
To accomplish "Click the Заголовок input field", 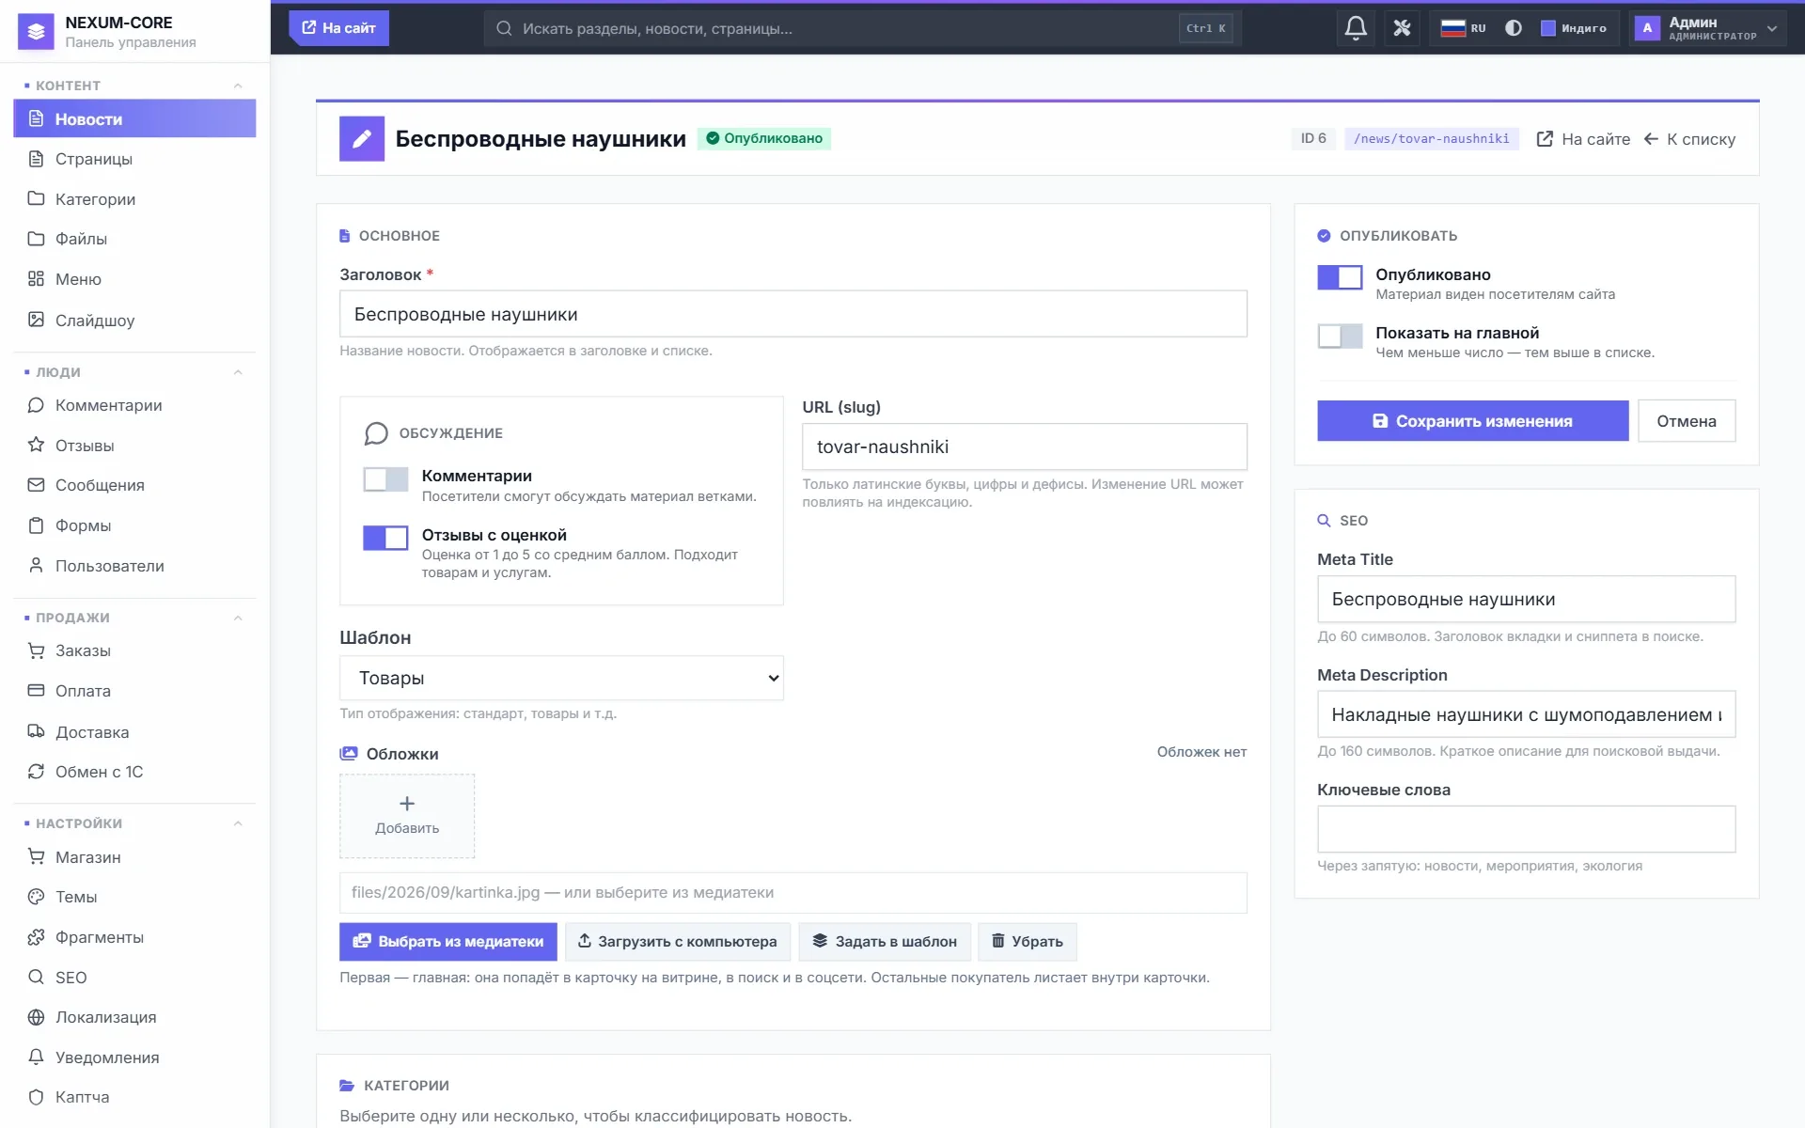I will (x=793, y=314).
